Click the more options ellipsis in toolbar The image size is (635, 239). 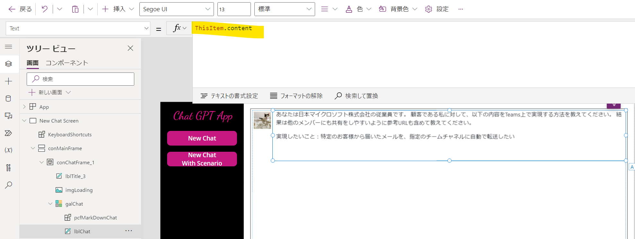(461, 9)
